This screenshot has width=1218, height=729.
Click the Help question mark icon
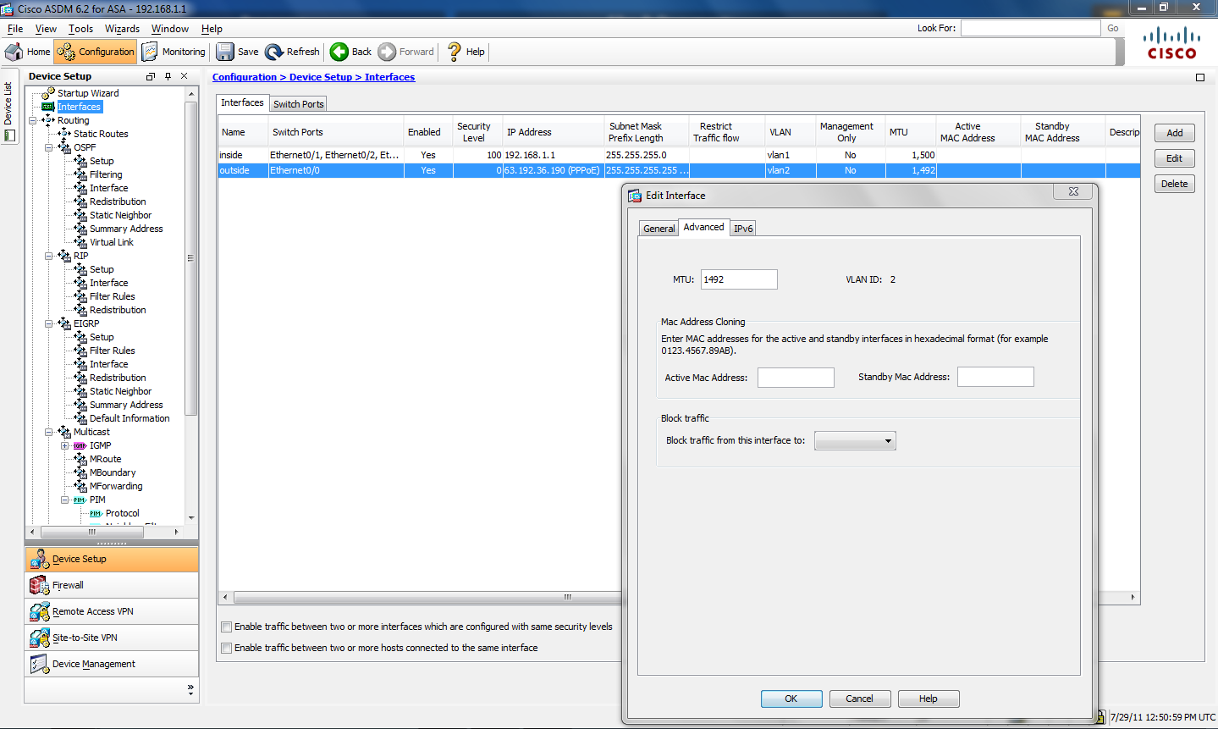click(x=455, y=52)
